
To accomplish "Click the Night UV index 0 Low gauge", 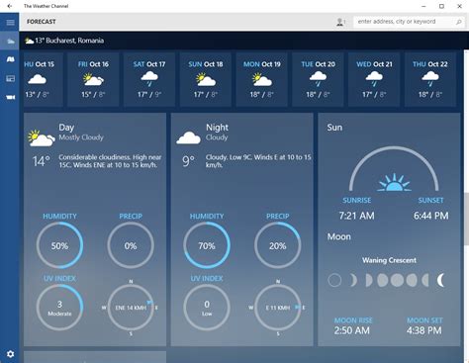I will [x=207, y=308].
